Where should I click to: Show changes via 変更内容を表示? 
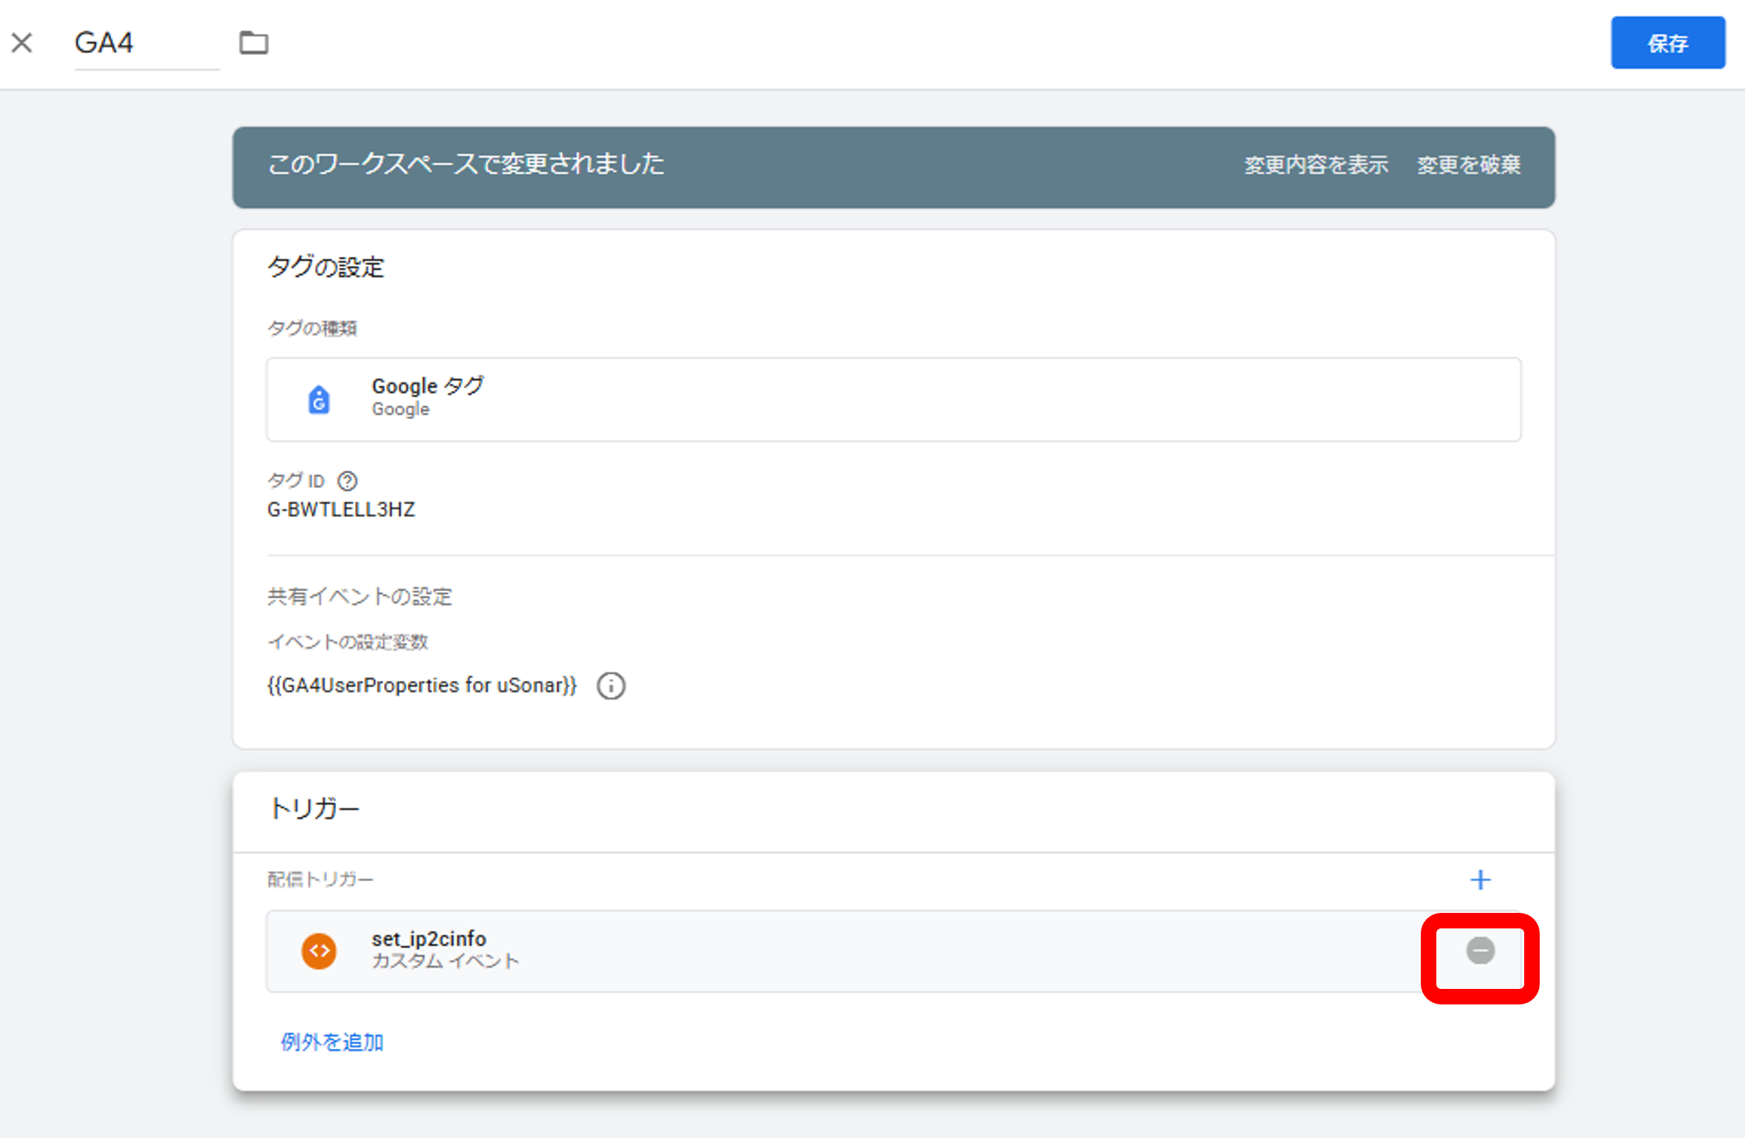(x=1316, y=165)
